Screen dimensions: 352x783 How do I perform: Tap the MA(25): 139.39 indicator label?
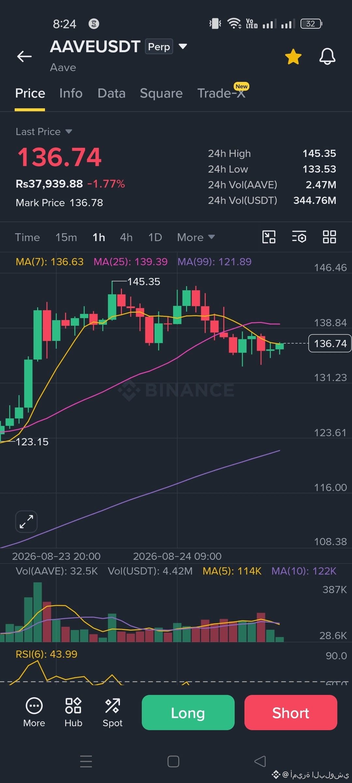pos(130,262)
